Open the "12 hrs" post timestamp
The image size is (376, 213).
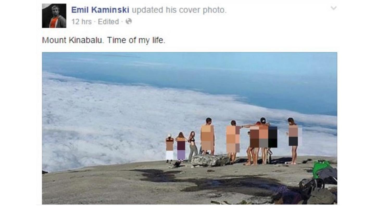(82, 22)
